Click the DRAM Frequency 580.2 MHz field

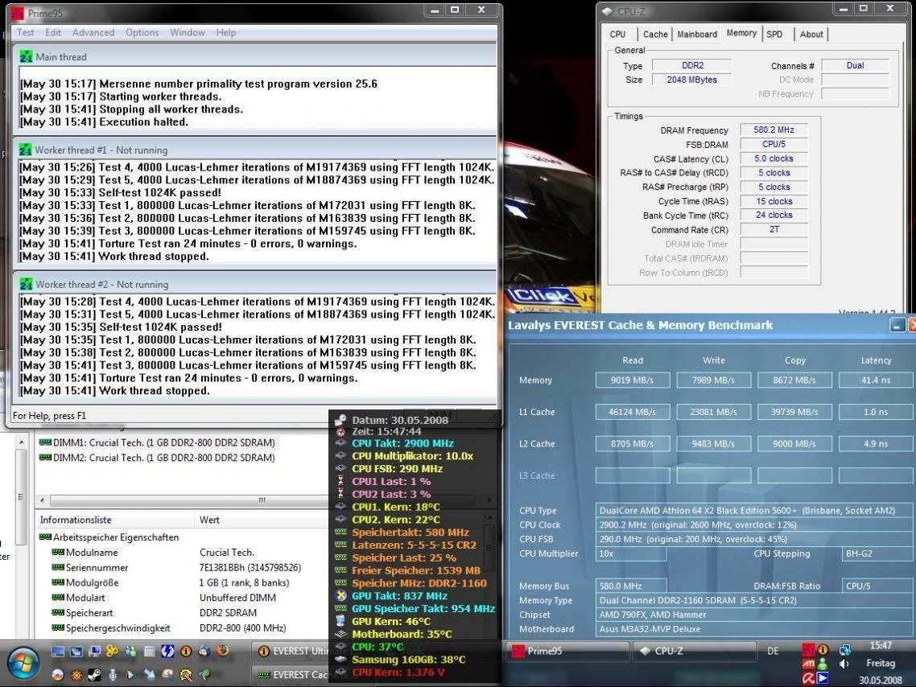pyautogui.click(x=774, y=130)
